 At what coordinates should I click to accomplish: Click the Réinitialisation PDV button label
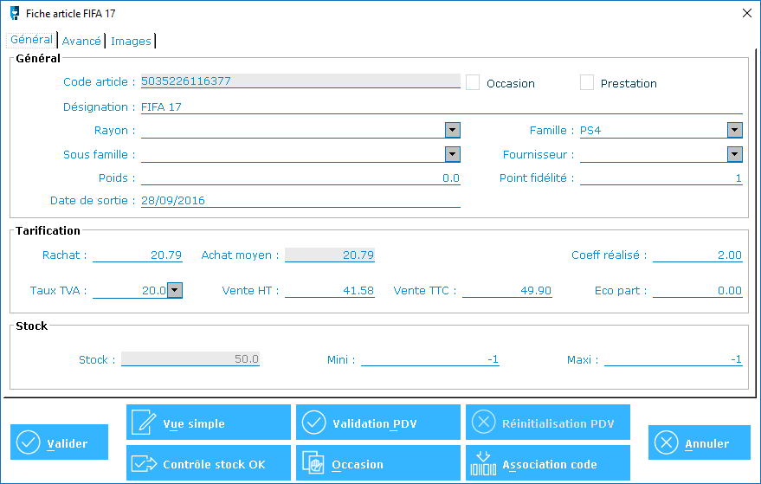point(558,423)
